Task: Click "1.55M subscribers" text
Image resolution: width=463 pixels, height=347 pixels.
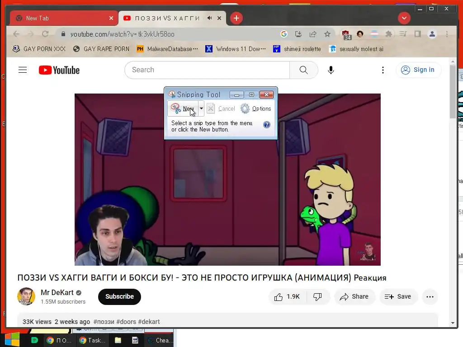Action: 63,301
